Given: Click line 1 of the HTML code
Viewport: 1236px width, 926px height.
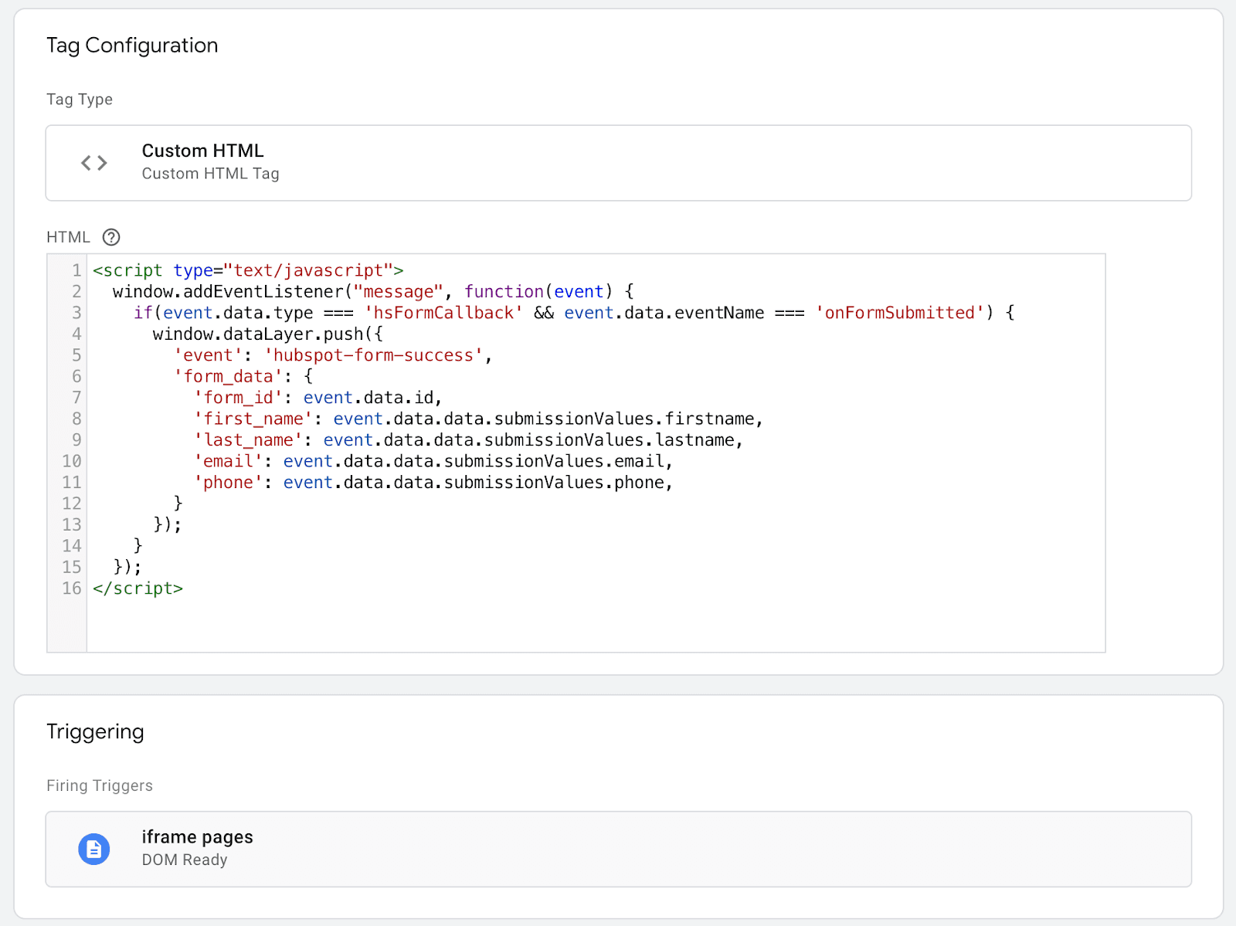Looking at the screenshot, I should pyautogui.click(x=247, y=270).
